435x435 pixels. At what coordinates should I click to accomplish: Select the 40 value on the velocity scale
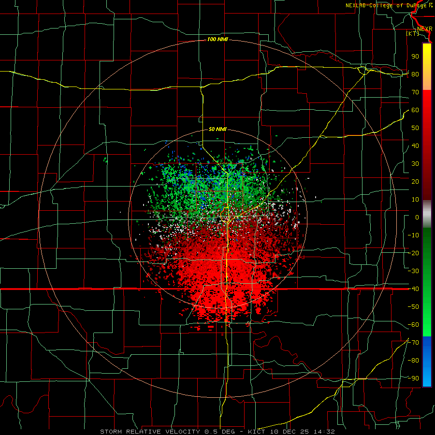(x=415, y=146)
